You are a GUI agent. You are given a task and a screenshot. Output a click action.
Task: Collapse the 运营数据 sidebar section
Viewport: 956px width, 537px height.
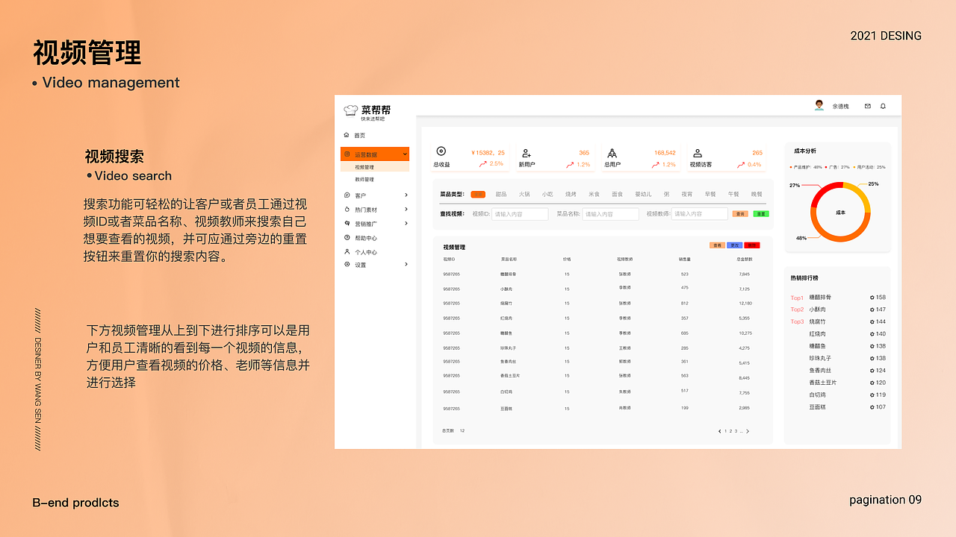pyautogui.click(x=403, y=154)
